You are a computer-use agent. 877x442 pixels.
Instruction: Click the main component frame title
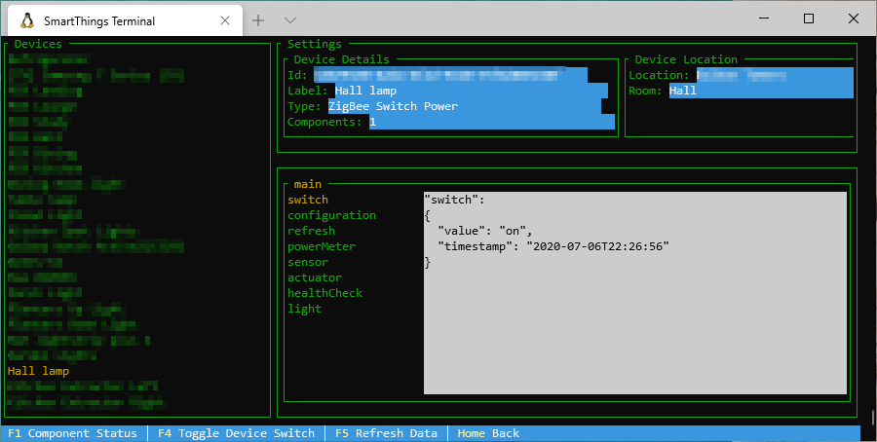coord(308,184)
